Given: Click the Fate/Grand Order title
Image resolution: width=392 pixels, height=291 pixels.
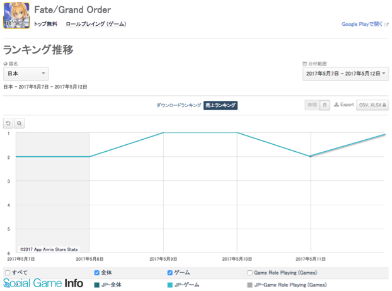Looking at the screenshot, I should [72, 9].
